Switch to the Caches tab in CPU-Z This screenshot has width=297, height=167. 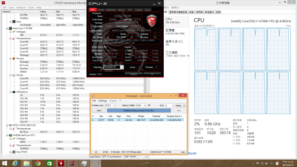pyautogui.click(x=101, y=10)
